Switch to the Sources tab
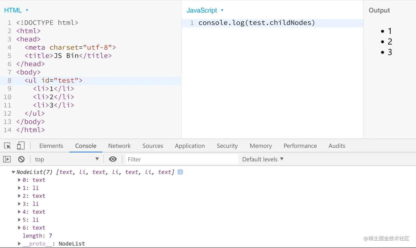 pyautogui.click(x=153, y=146)
